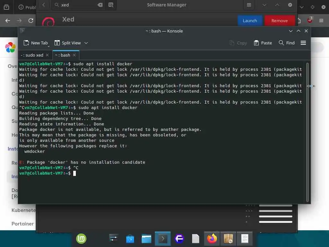The width and height of the screenshot is (329, 247).
Task: Close the '~ : bash' tab
Action: (74, 55)
